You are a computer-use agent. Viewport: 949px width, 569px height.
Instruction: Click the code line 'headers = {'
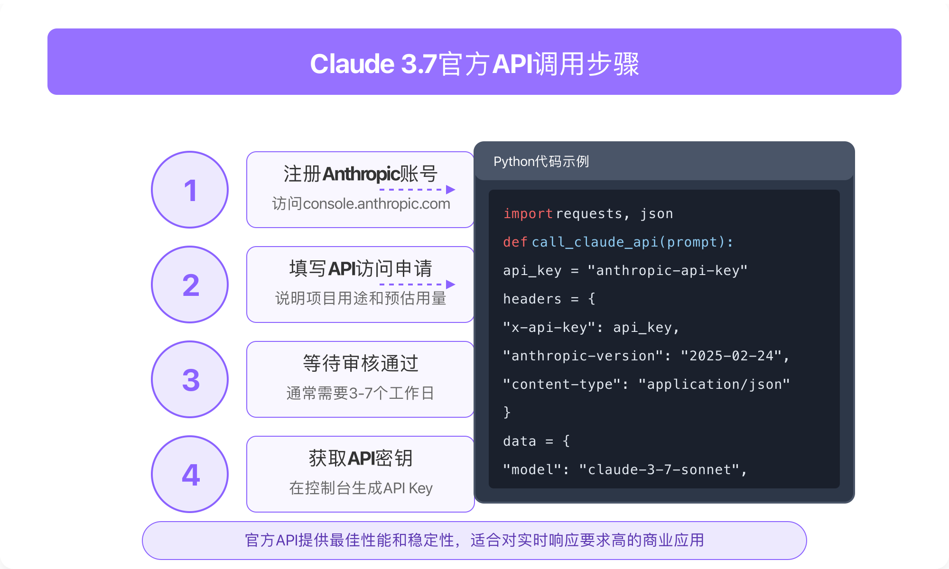(549, 299)
